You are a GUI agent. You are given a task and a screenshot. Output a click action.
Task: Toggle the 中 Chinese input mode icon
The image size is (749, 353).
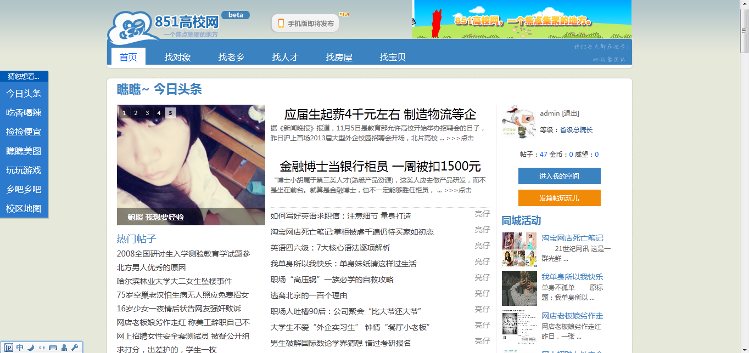coord(20,348)
